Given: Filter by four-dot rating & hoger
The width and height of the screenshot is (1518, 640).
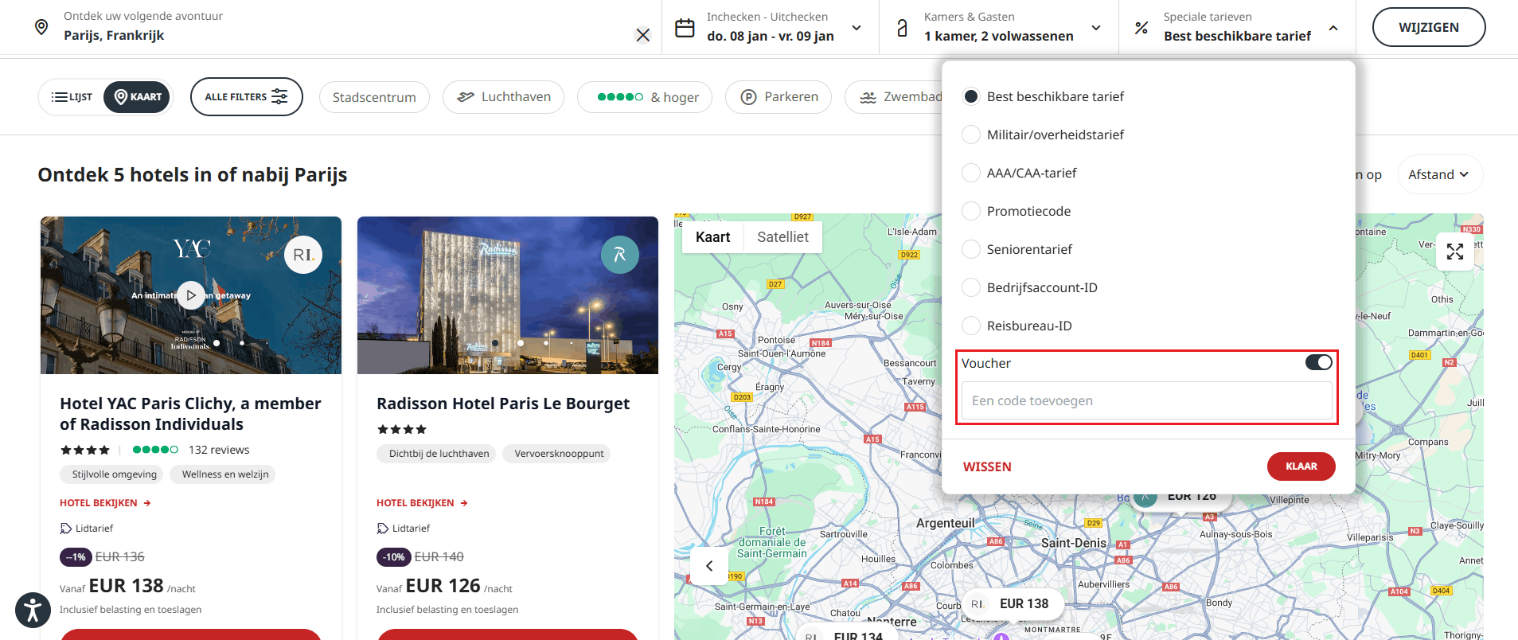Looking at the screenshot, I should tap(645, 97).
